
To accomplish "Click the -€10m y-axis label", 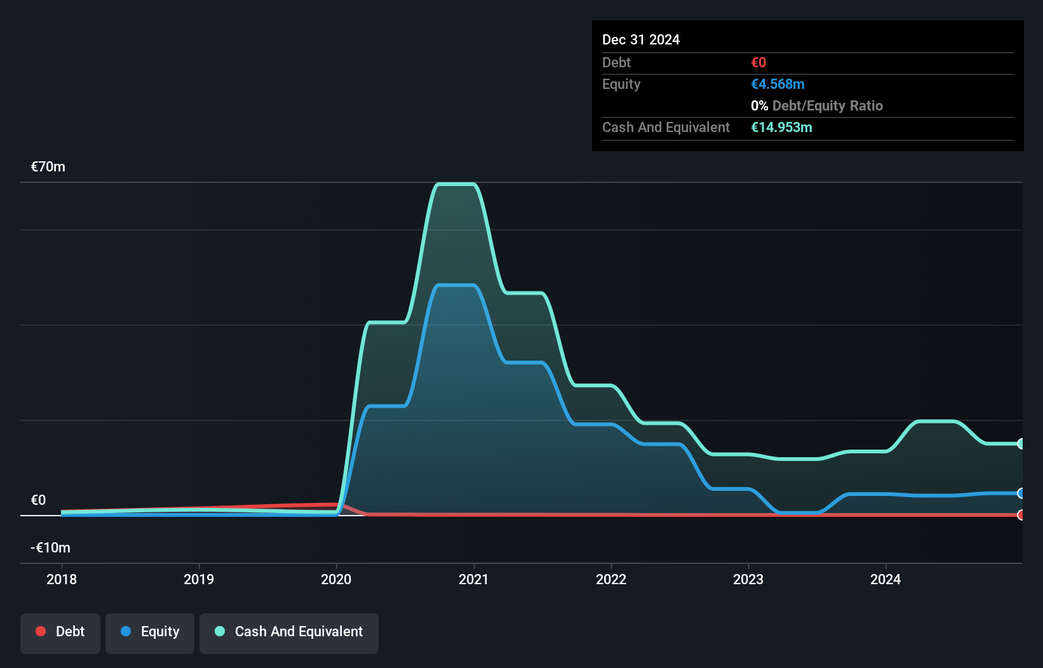I will coord(50,548).
